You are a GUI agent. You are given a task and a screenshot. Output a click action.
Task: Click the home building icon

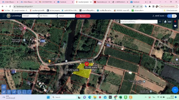(x=165, y=22)
